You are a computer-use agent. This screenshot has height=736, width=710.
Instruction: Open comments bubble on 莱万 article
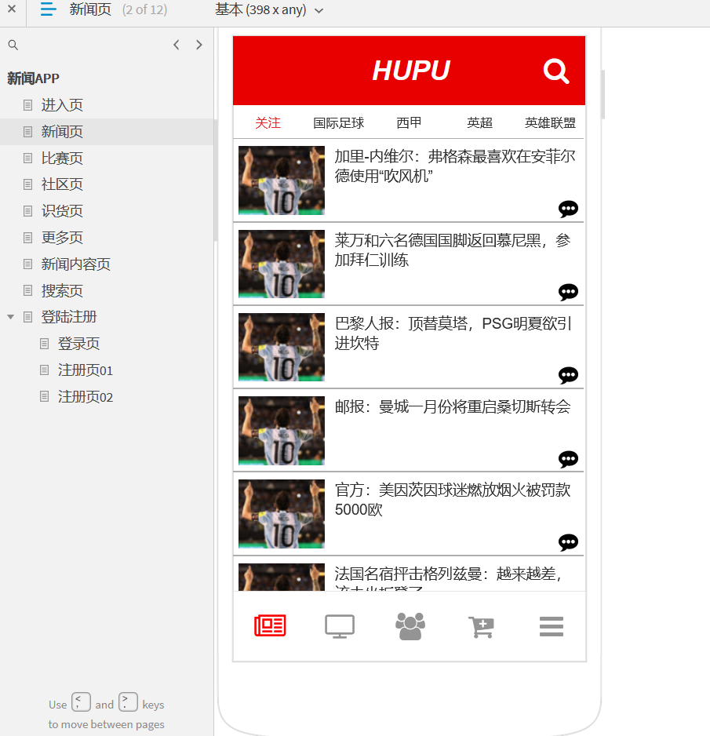(x=568, y=292)
